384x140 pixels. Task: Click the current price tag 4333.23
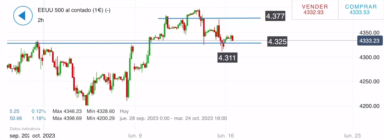click(x=369, y=40)
